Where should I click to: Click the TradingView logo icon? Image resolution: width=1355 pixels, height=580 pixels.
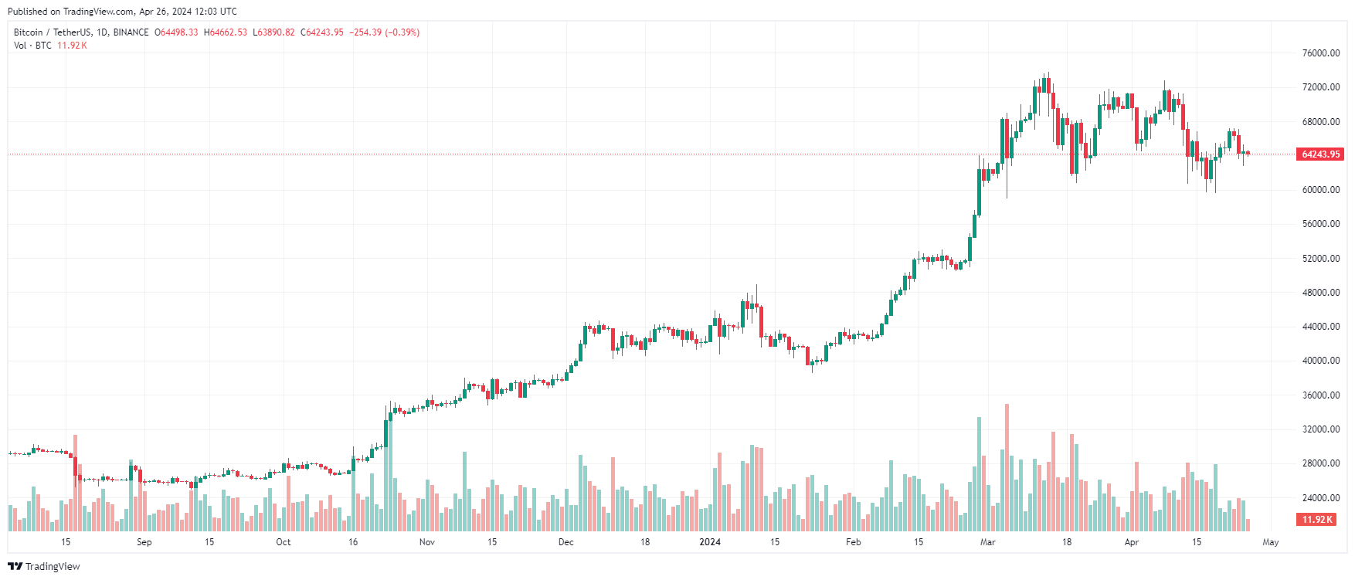[x=15, y=566]
